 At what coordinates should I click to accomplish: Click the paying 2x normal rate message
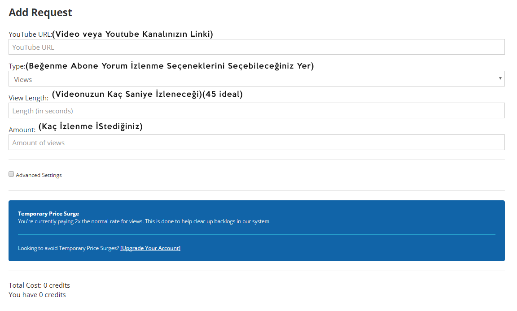pyautogui.click(x=144, y=221)
